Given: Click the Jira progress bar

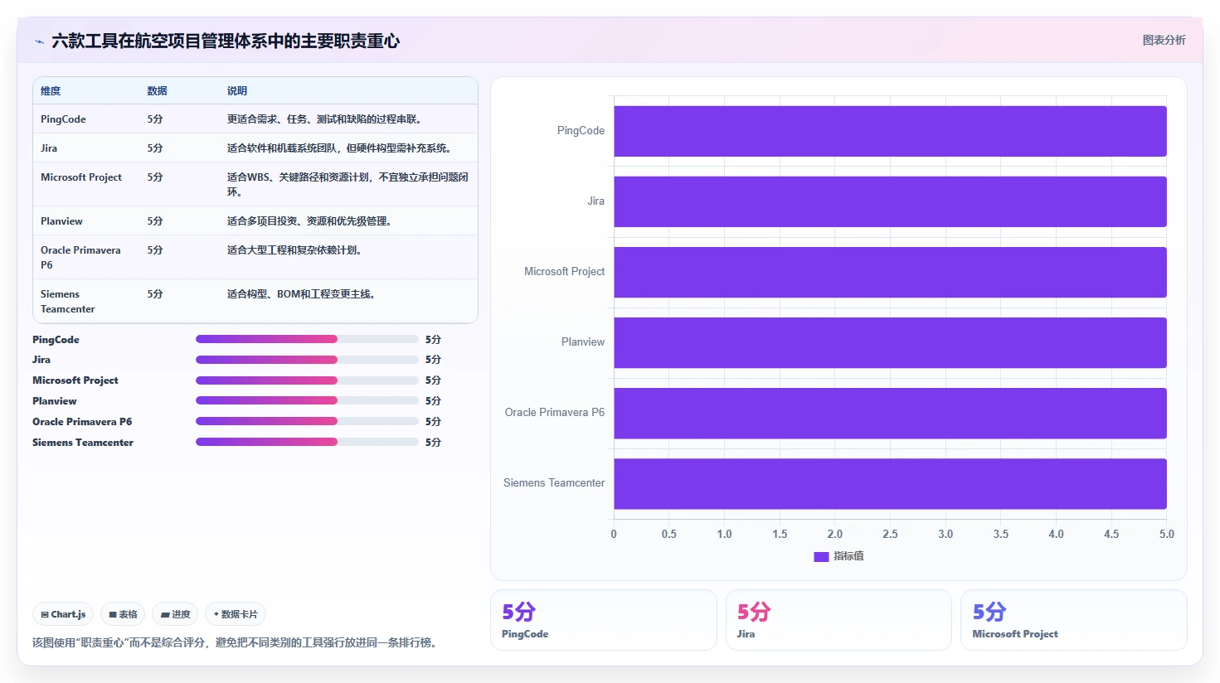Looking at the screenshot, I should pyautogui.click(x=307, y=360).
